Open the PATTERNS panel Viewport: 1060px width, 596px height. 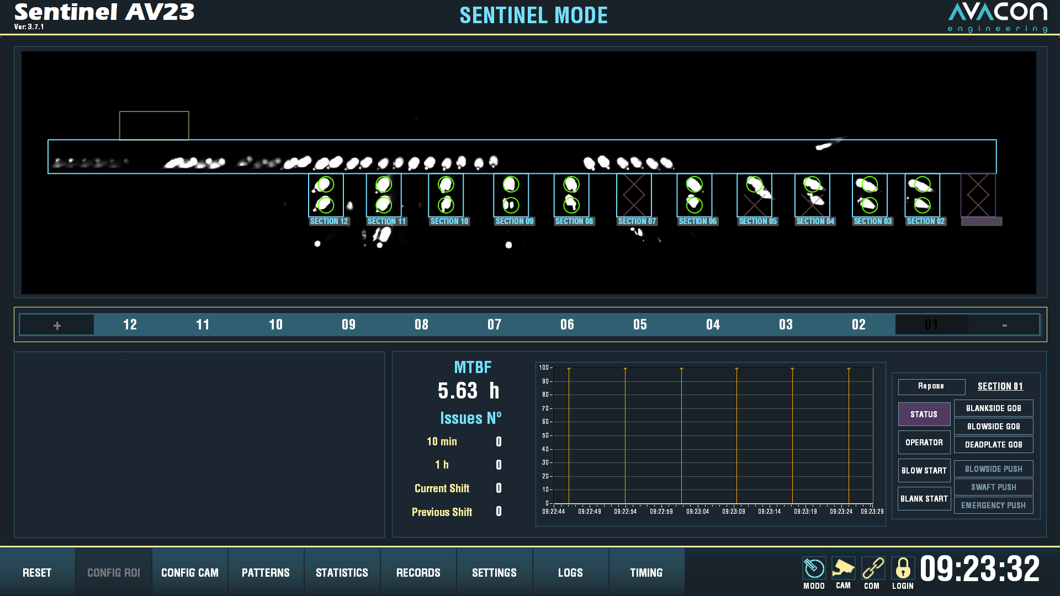pos(266,572)
